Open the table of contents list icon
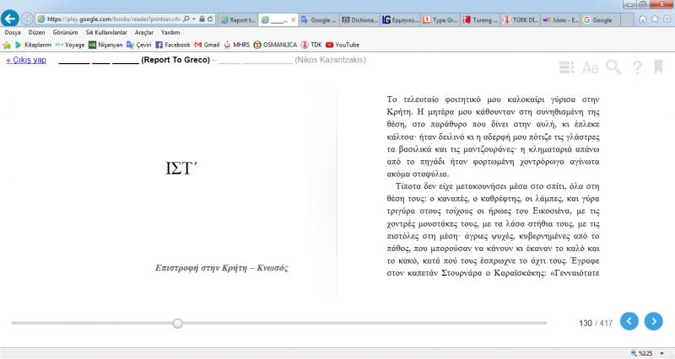The image size is (675, 359). [566, 67]
